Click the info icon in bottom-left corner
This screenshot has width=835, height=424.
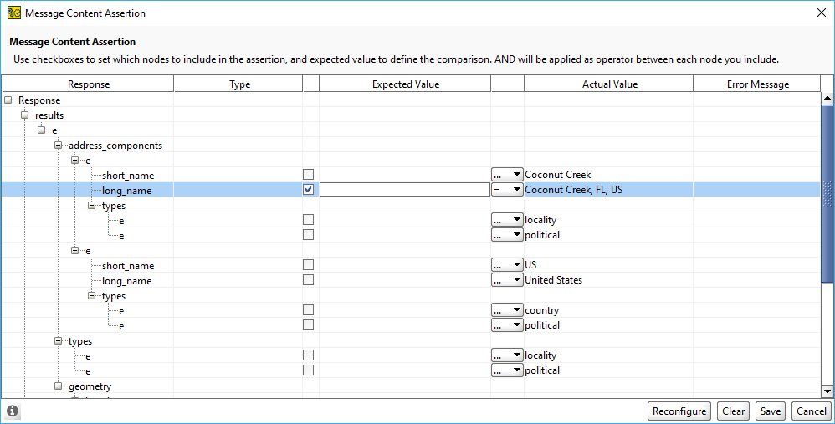point(13,411)
